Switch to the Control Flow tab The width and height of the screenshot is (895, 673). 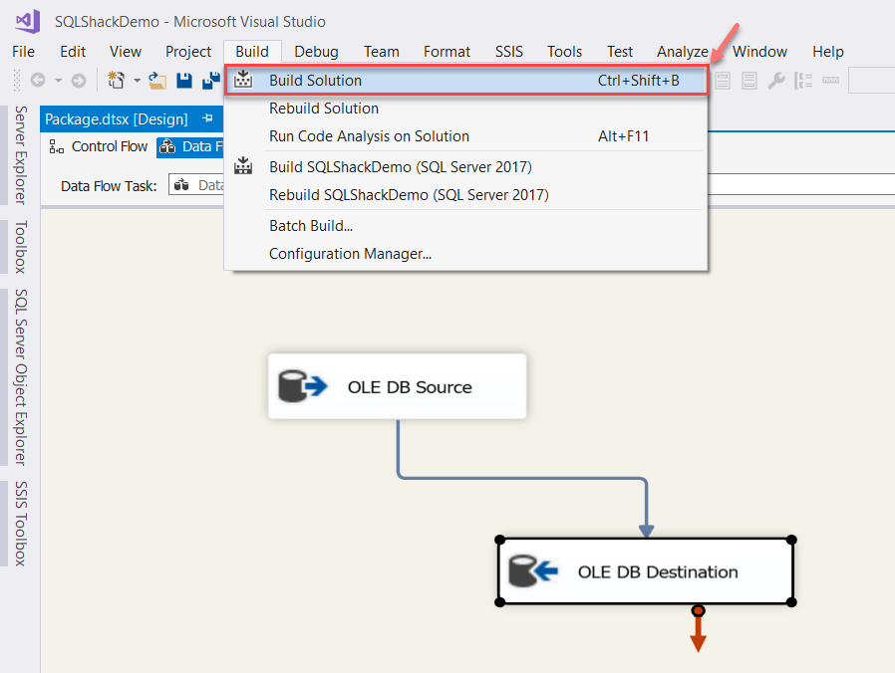point(99,146)
